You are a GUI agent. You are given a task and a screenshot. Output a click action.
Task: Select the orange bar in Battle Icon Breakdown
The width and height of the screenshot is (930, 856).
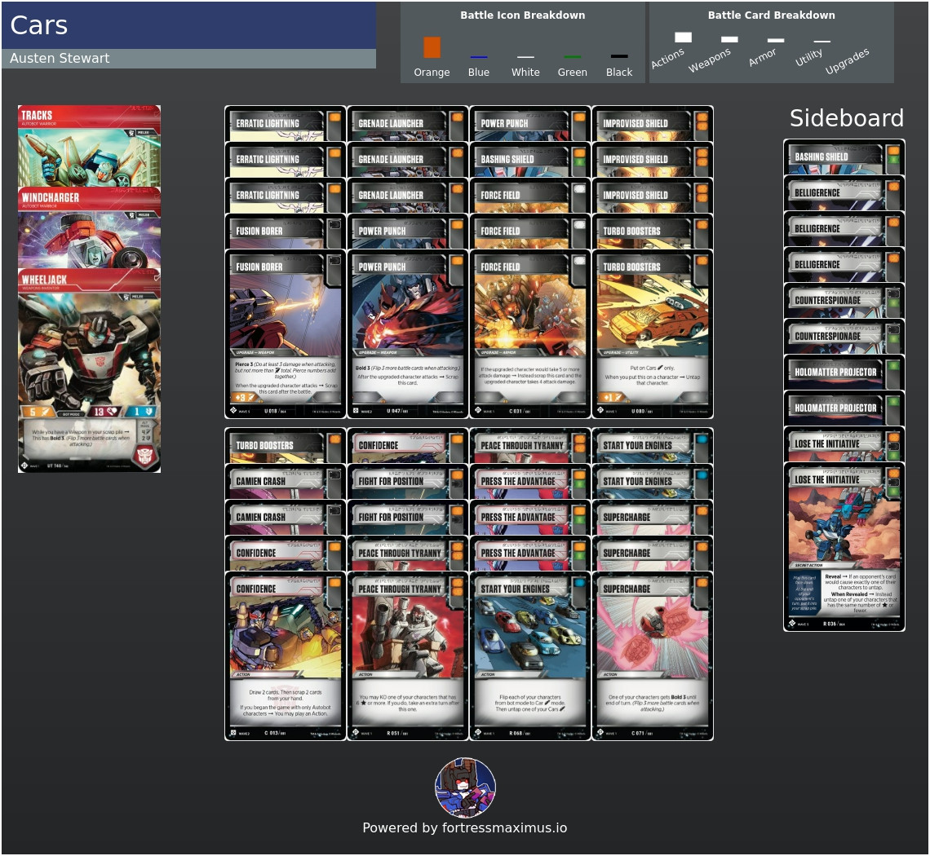tap(432, 47)
